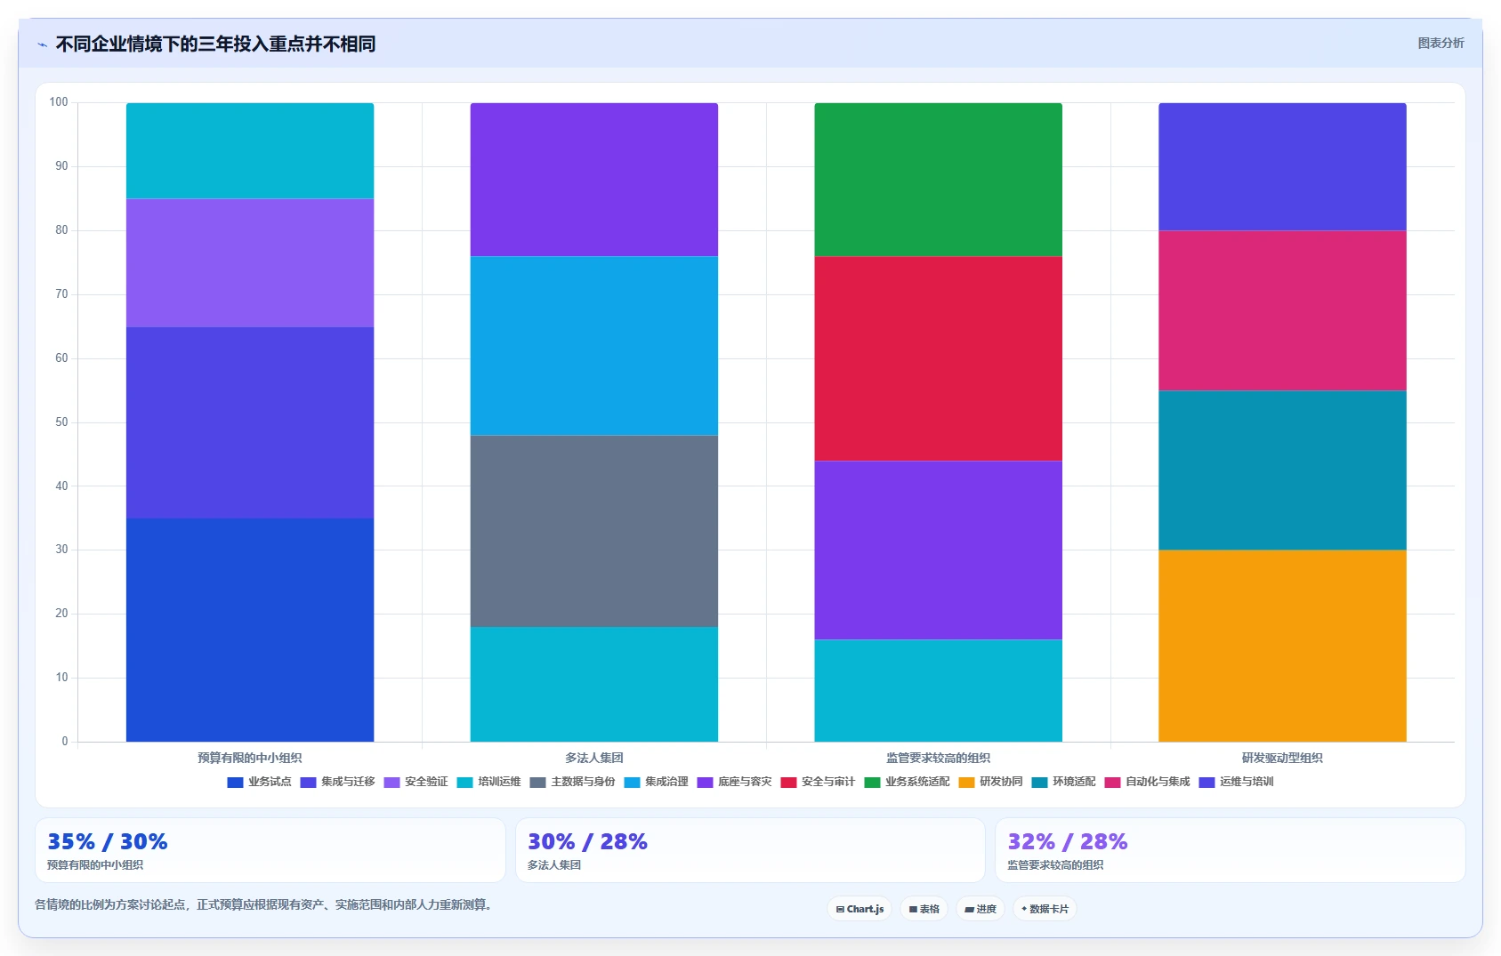This screenshot has height=956, width=1501.
Task: Click x-axis label 研发驱动型组织
Action: pos(1282,758)
